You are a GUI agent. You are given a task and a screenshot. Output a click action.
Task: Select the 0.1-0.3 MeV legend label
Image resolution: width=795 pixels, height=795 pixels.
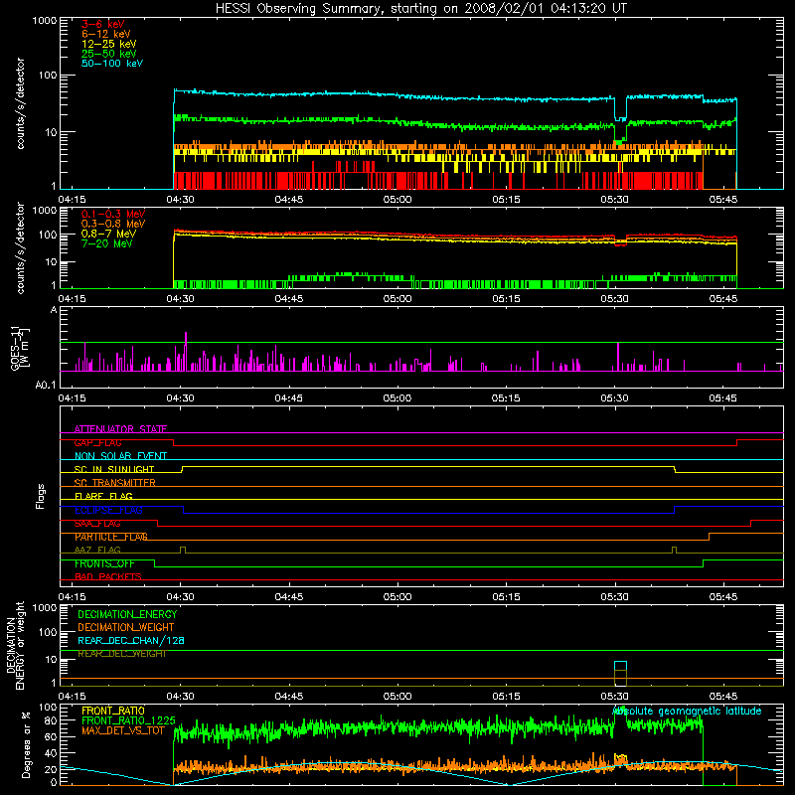pos(113,214)
